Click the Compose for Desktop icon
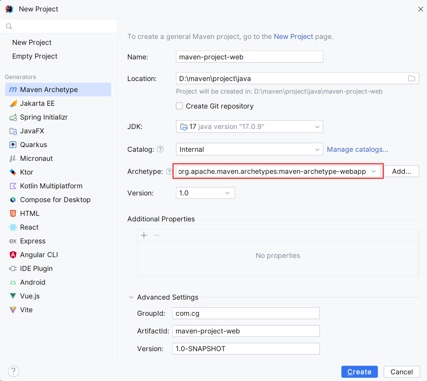The height and width of the screenshot is (381, 427). pyautogui.click(x=13, y=200)
